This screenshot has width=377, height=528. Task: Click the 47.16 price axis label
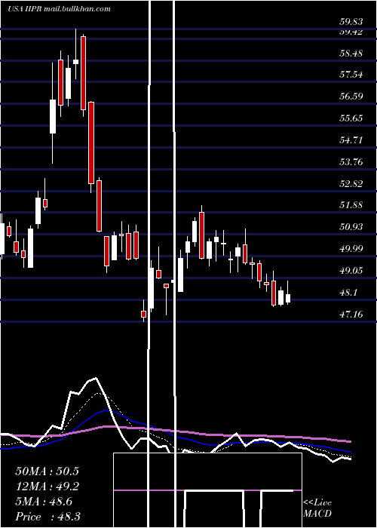click(351, 315)
